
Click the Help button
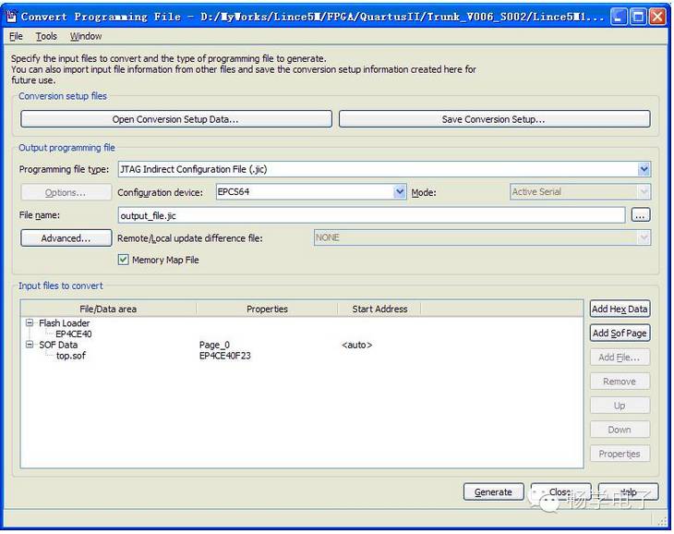[x=628, y=492]
